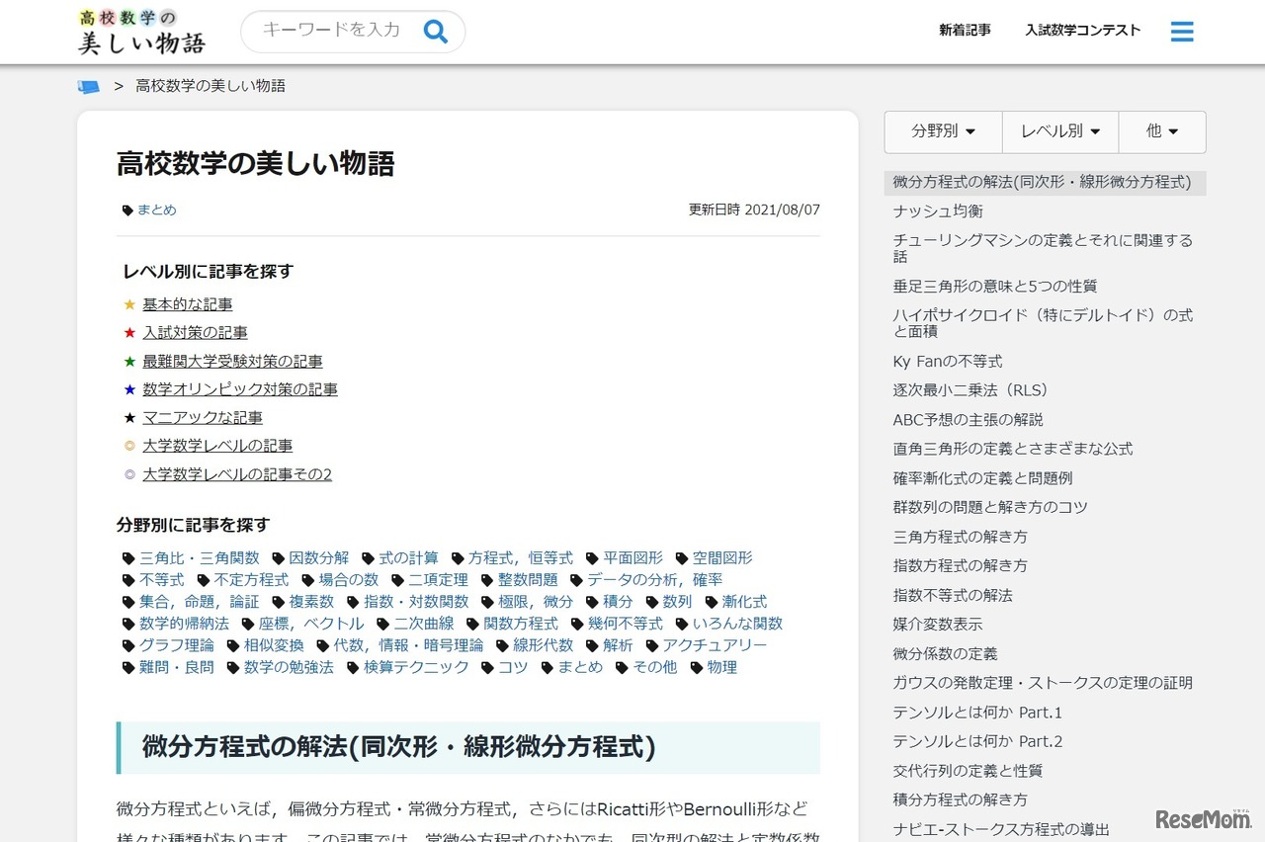Open the レベル別 dropdown
This screenshot has height=842, width=1265.
(1058, 131)
